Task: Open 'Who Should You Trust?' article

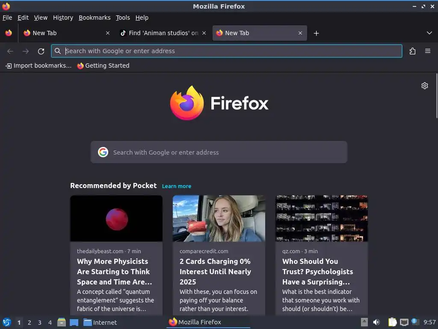Action: pyautogui.click(x=318, y=272)
